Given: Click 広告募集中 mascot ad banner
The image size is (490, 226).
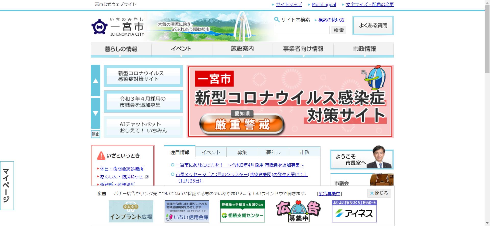Looking at the screenshot, I should pyautogui.click(x=298, y=211).
